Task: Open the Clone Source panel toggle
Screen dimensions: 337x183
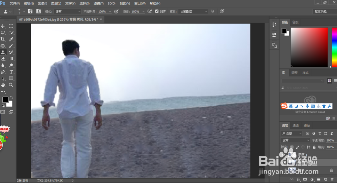Action: point(38,11)
